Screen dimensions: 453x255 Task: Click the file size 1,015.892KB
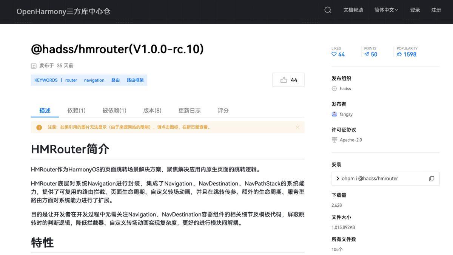[343, 227]
